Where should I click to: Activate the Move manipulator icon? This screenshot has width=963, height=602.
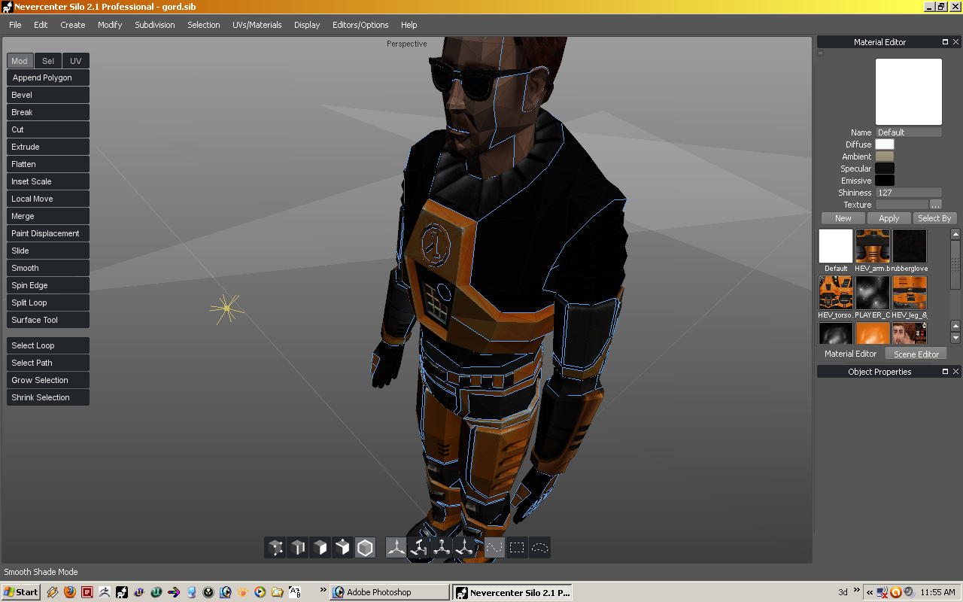click(x=395, y=547)
